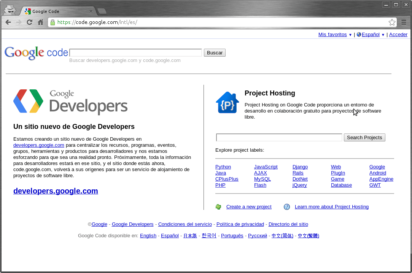Maximize the browser window
This screenshot has height=273, width=412.
pos(396,5)
